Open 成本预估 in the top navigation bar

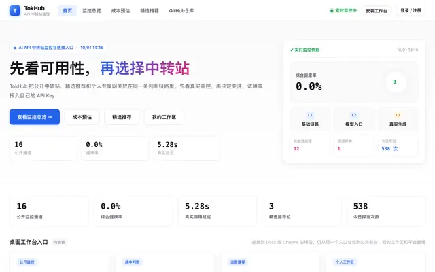tap(120, 11)
